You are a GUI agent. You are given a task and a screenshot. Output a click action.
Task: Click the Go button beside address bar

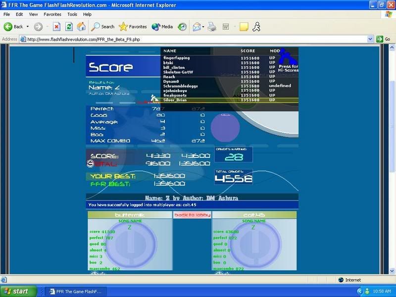pyautogui.click(x=383, y=39)
